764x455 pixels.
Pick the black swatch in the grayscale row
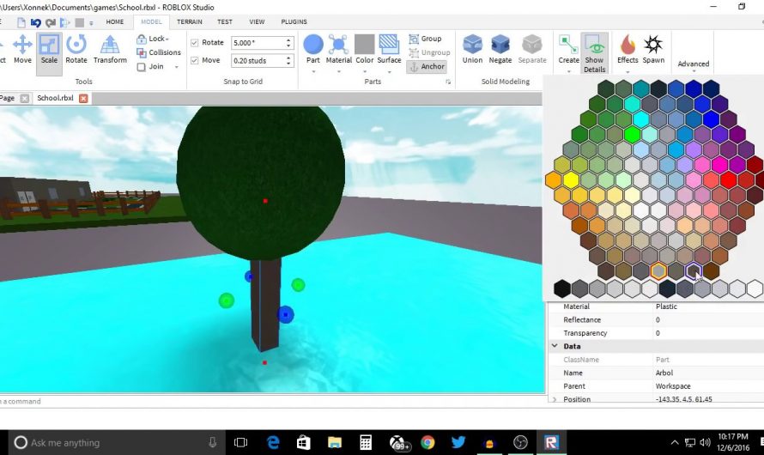click(x=561, y=288)
